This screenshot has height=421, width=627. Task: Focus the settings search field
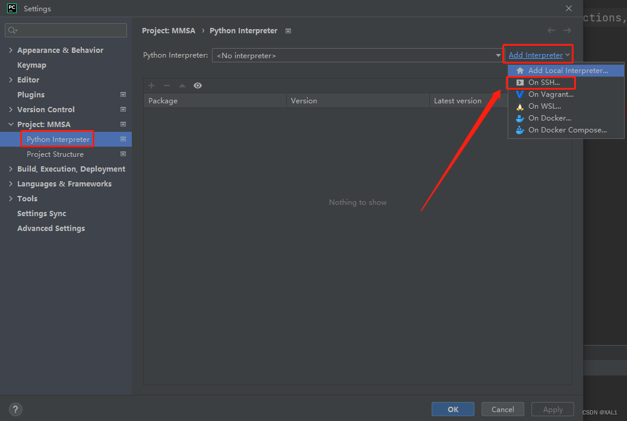click(x=66, y=30)
